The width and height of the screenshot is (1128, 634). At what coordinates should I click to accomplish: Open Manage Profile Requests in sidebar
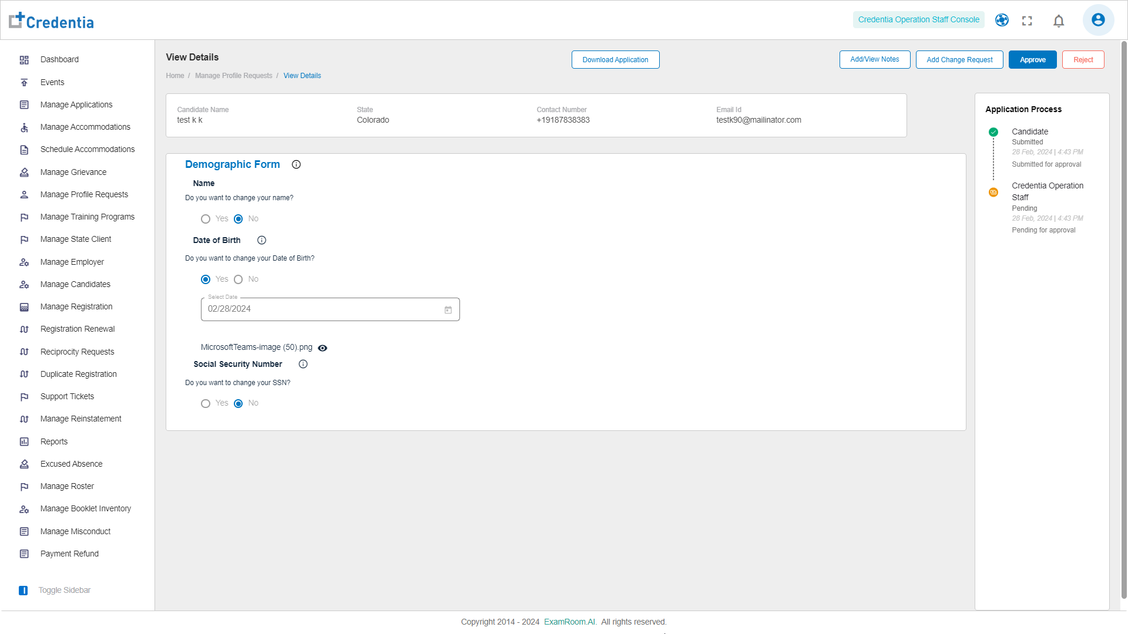pos(84,195)
